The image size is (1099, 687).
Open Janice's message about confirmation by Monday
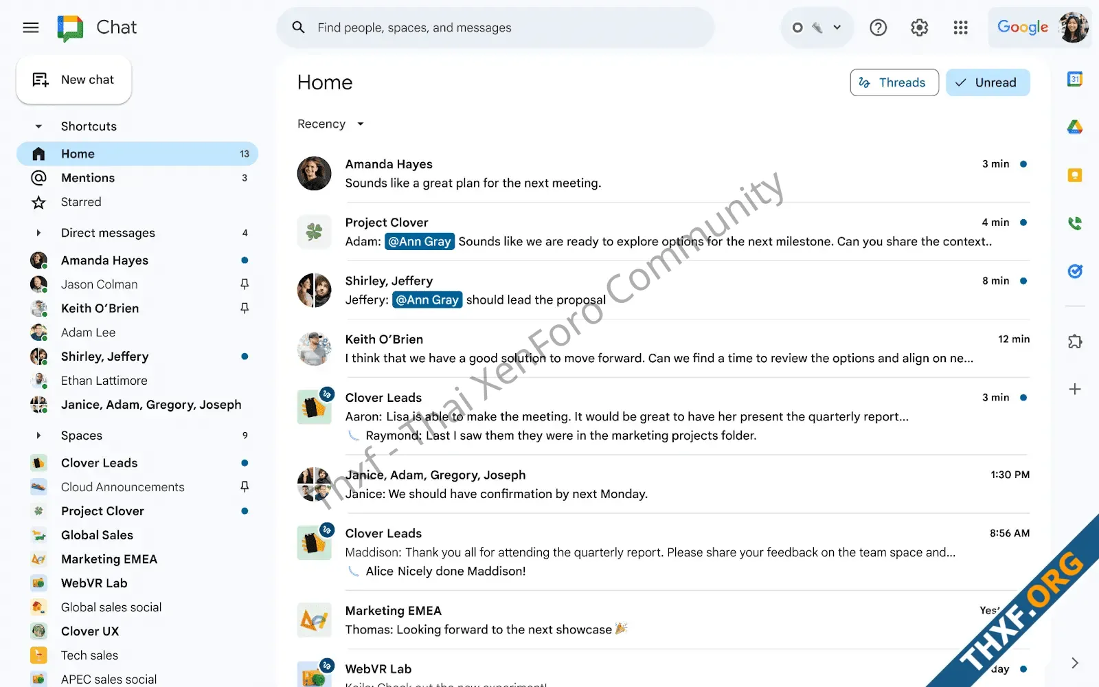pyautogui.click(x=496, y=494)
